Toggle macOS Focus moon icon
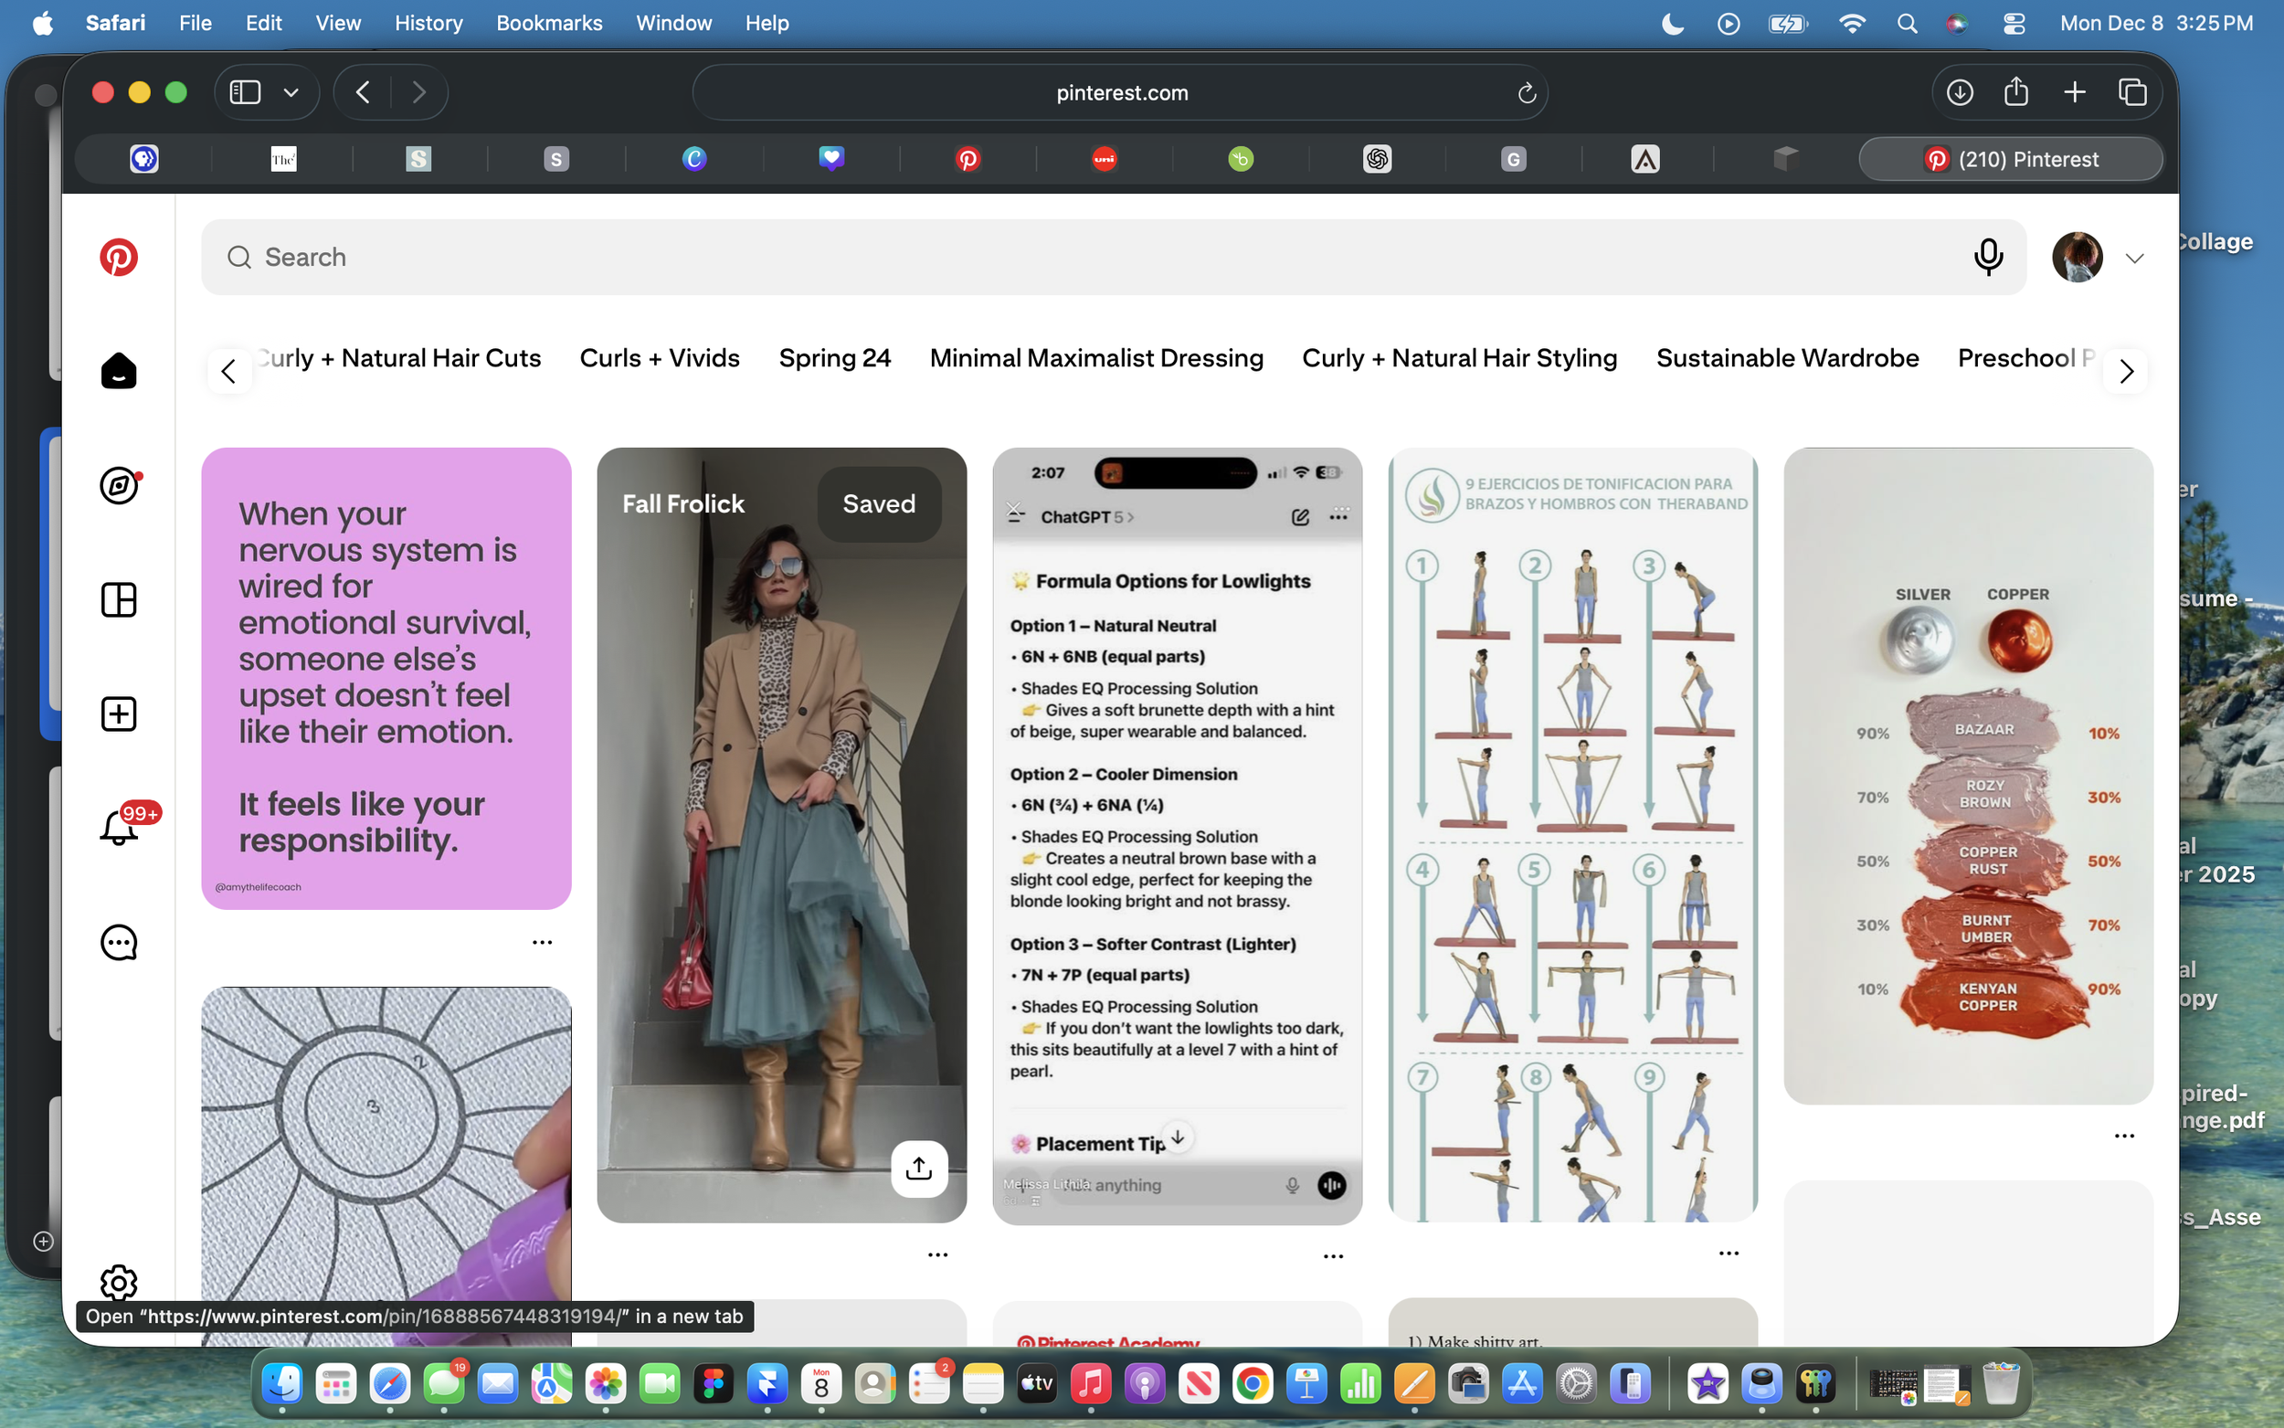The height and width of the screenshot is (1428, 2284). (x=1672, y=23)
